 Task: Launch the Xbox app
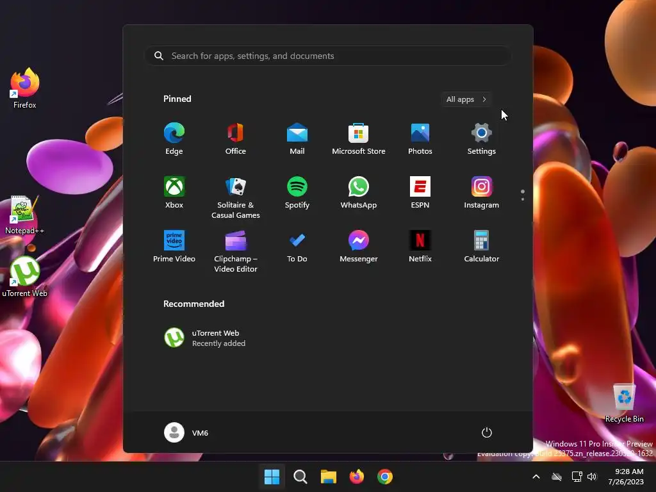(174, 192)
